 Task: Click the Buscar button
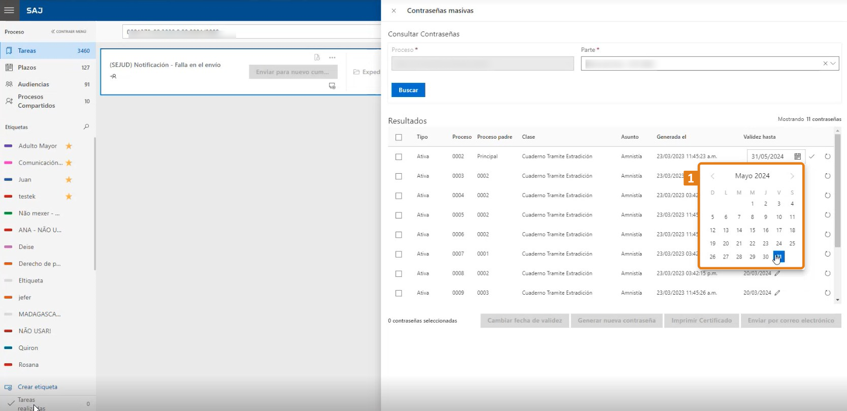[x=408, y=90]
